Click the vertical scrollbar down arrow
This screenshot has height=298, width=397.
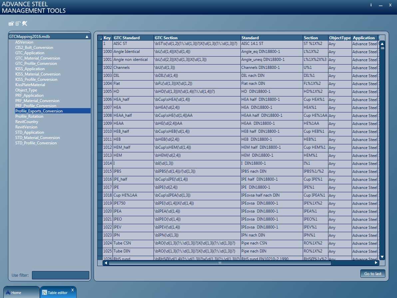tap(382, 257)
